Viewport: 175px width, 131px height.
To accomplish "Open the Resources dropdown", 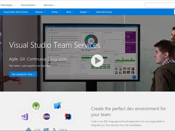I will click(x=49, y=5).
